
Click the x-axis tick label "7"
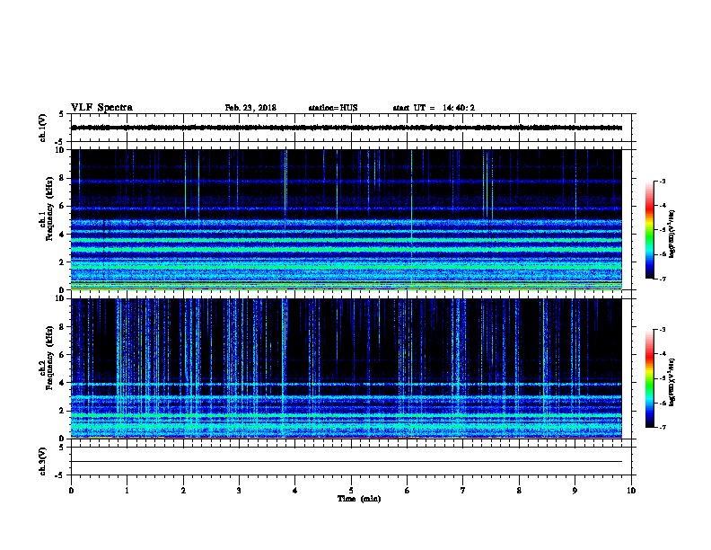tap(463, 490)
